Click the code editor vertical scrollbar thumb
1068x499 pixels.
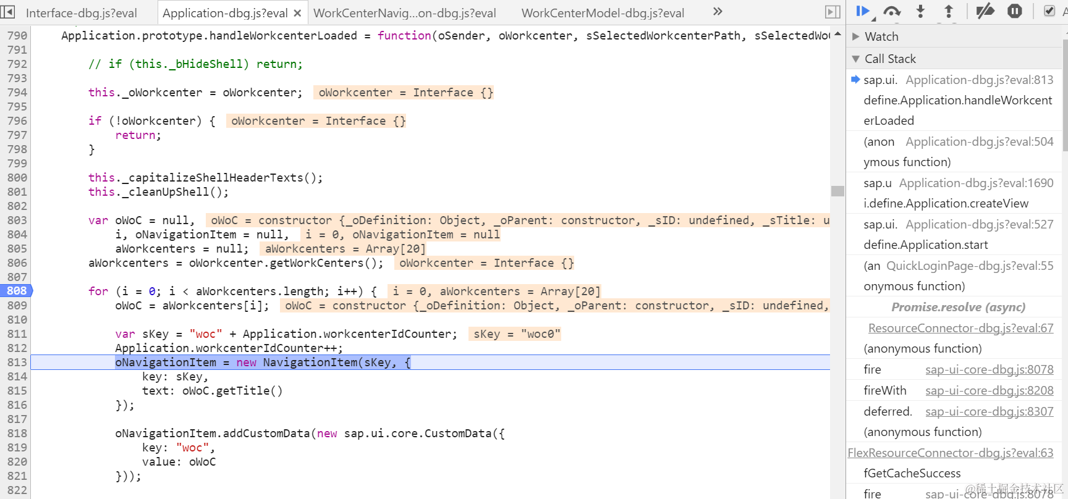(x=837, y=191)
